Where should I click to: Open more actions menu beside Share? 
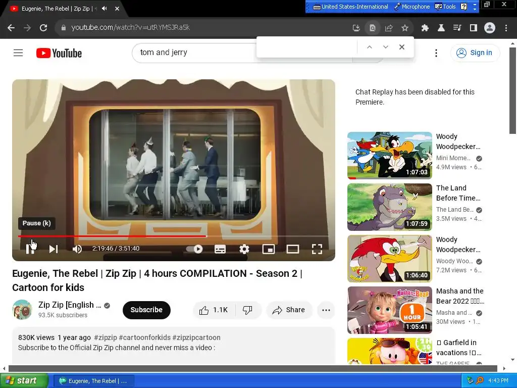pyautogui.click(x=326, y=310)
